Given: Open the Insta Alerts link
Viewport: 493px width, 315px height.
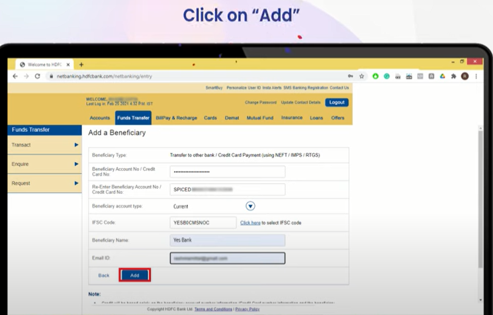Looking at the screenshot, I should click(x=272, y=88).
